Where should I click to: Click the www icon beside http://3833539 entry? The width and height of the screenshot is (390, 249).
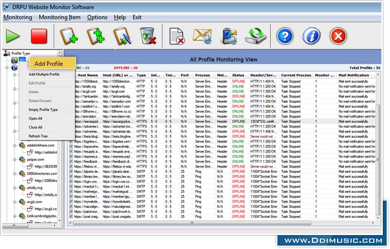(x=30, y=166)
